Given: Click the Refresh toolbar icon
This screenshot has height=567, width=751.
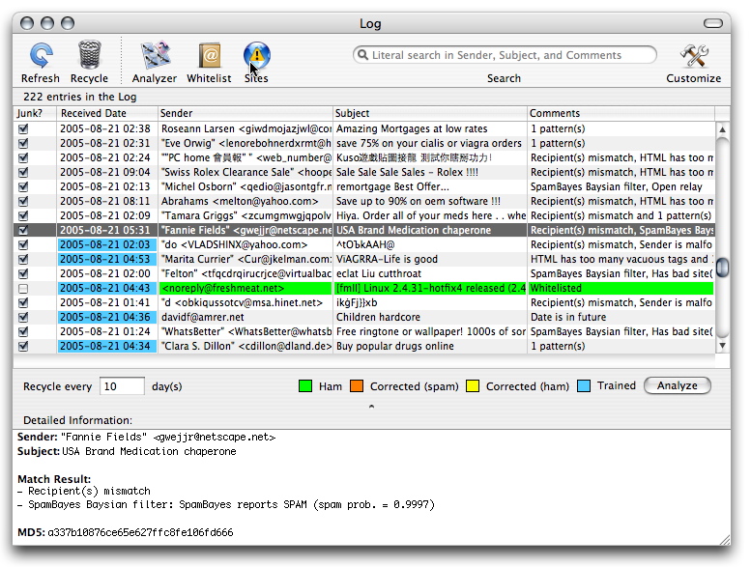Looking at the screenshot, I should coord(41,56).
